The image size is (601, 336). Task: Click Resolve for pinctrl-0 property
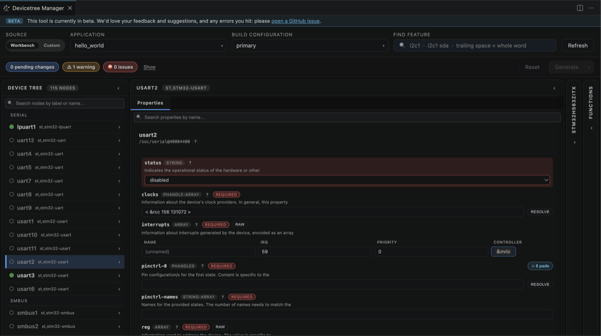coord(540,285)
